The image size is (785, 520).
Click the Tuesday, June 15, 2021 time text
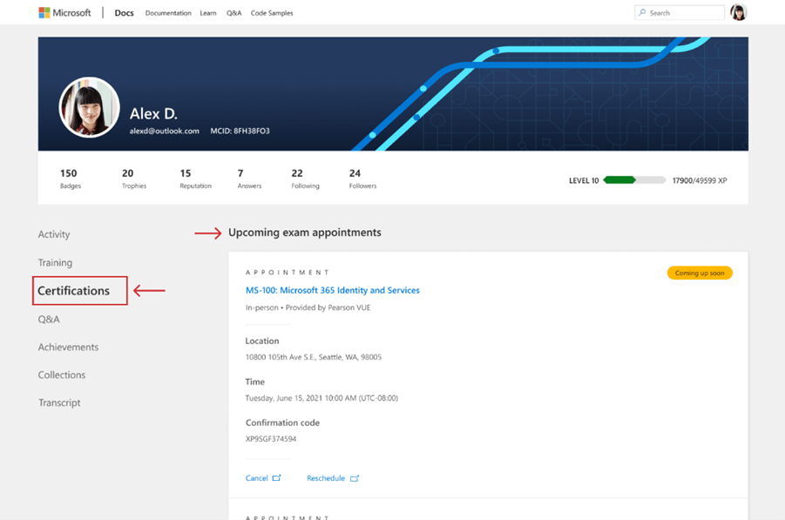click(321, 398)
